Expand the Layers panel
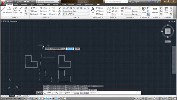The width and height of the screenshot is (177, 100). point(76,17)
